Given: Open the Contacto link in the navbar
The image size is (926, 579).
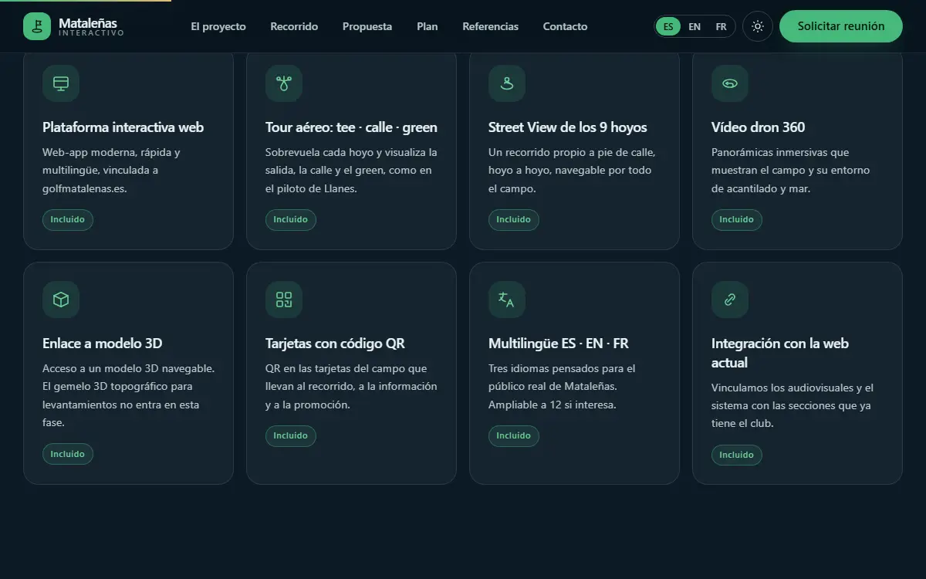Looking at the screenshot, I should (x=565, y=26).
